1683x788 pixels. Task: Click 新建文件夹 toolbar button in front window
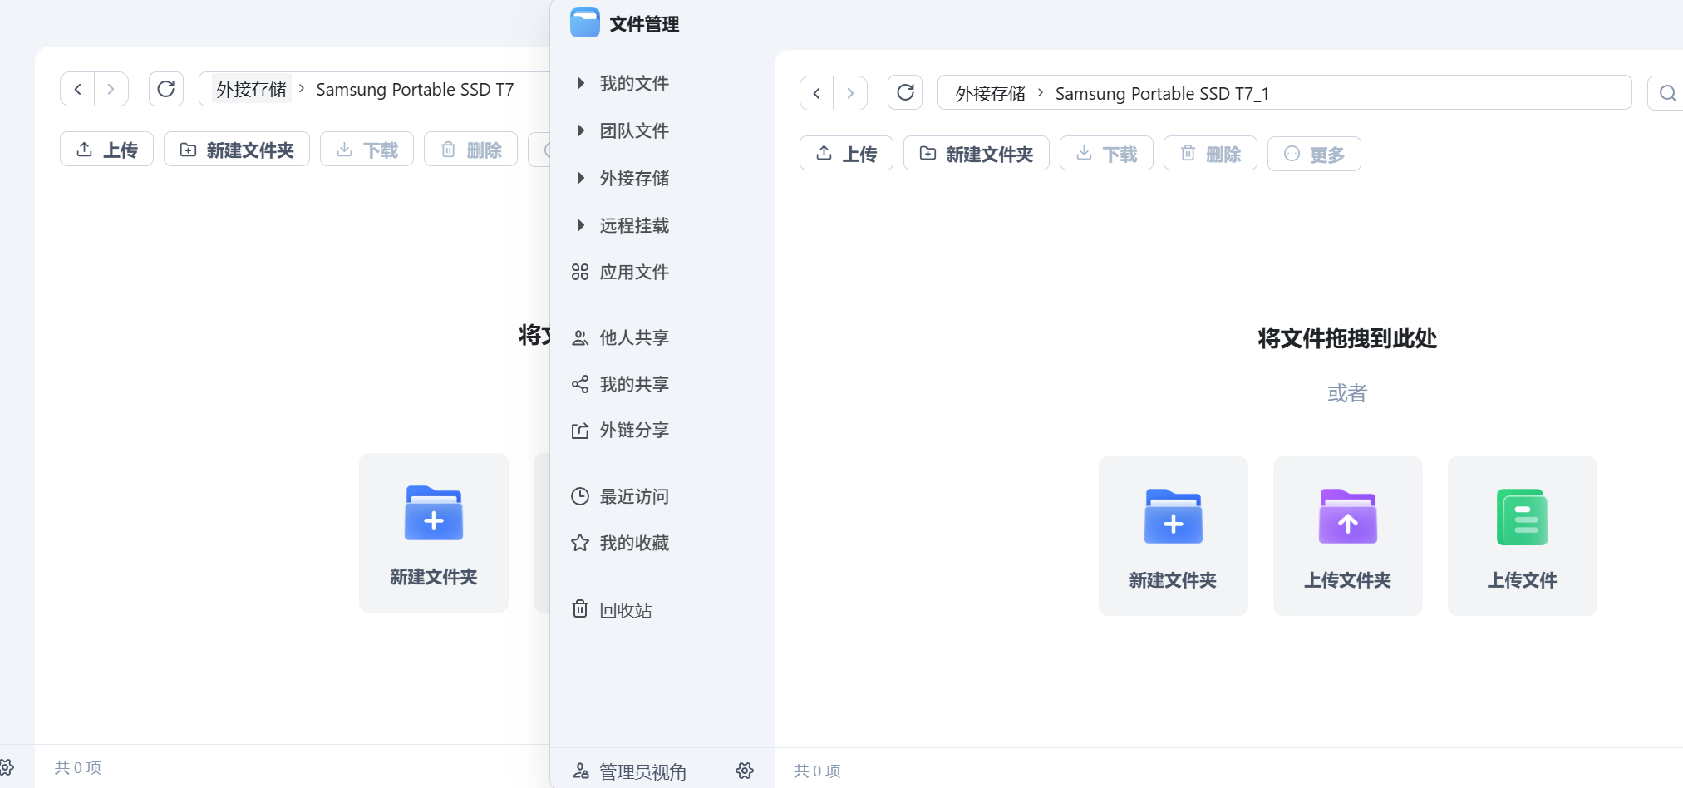[976, 154]
